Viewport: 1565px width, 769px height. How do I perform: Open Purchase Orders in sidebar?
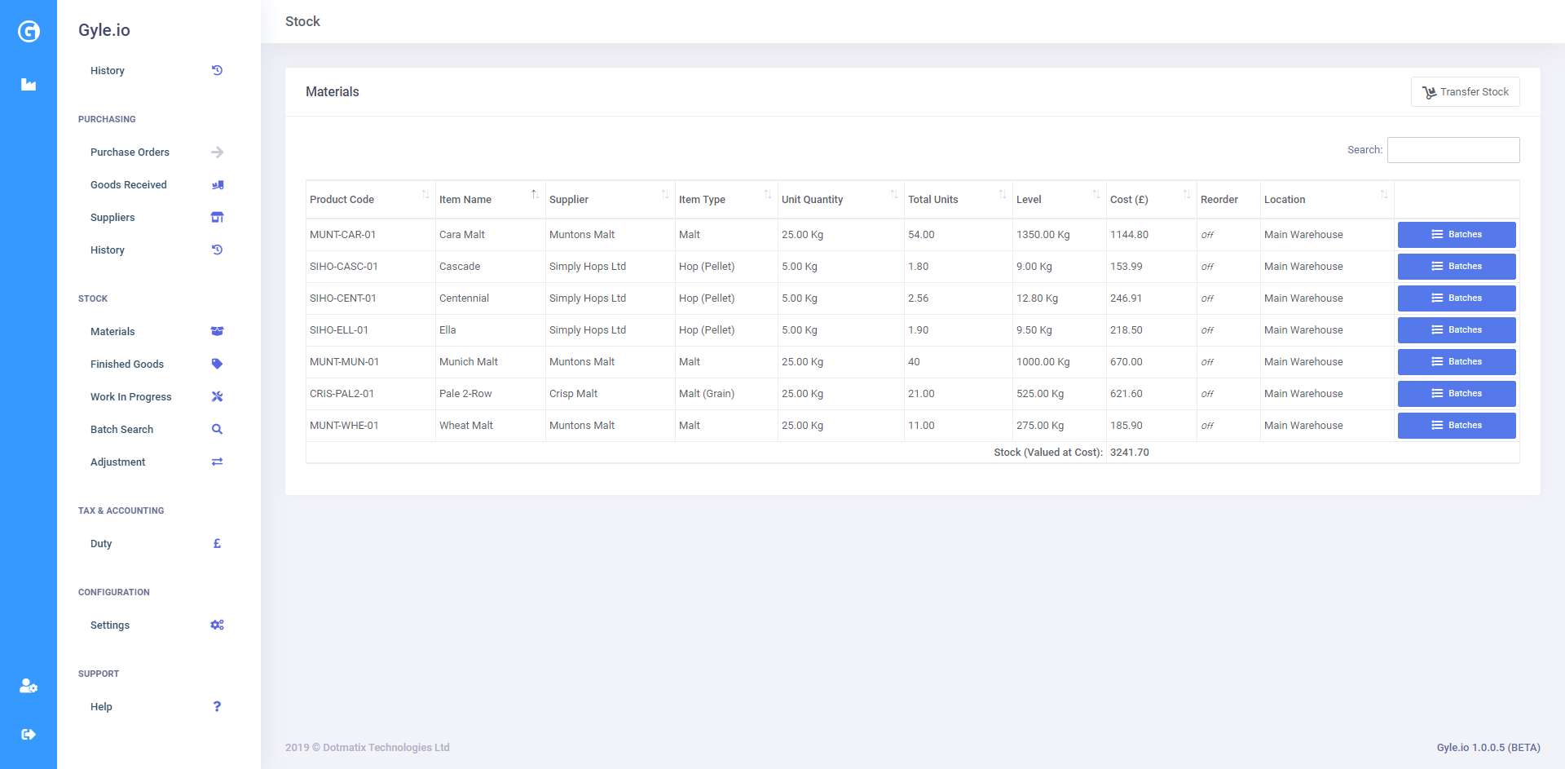point(130,152)
